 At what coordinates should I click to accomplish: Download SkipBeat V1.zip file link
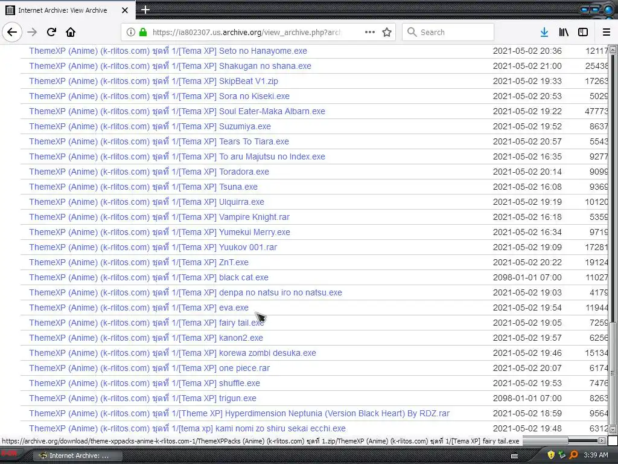(154, 81)
